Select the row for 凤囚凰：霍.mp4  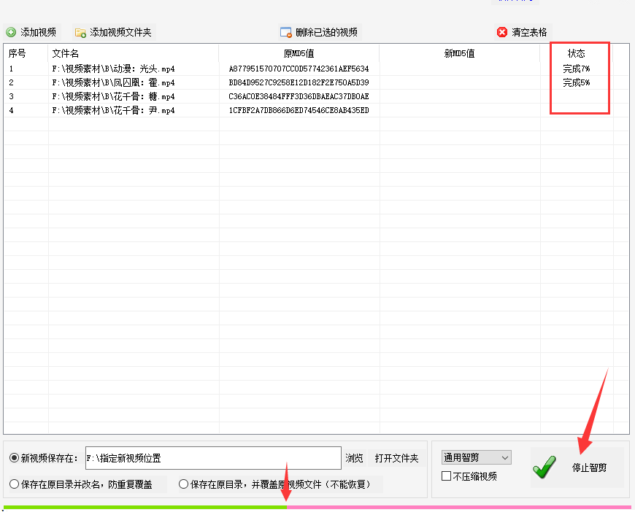tap(113, 82)
